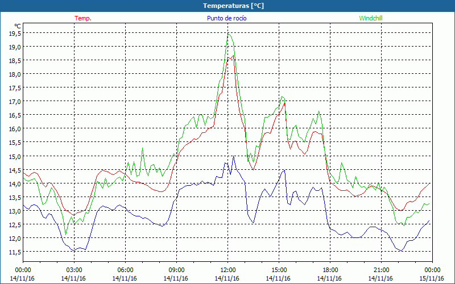Screen dimensions: 455x284
Task: Select the green 'Windchill' legend label
Action: tap(371, 18)
